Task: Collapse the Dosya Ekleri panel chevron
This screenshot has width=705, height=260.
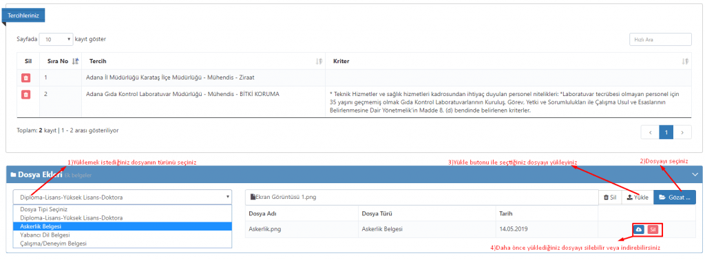Action: pyautogui.click(x=695, y=174)
